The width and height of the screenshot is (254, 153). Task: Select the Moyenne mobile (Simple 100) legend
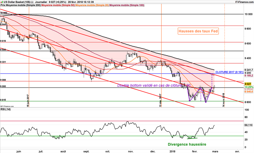[x=127, y=5]
